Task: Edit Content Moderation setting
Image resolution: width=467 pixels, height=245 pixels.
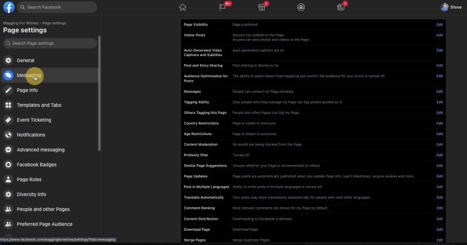Action: click(439, 144)
